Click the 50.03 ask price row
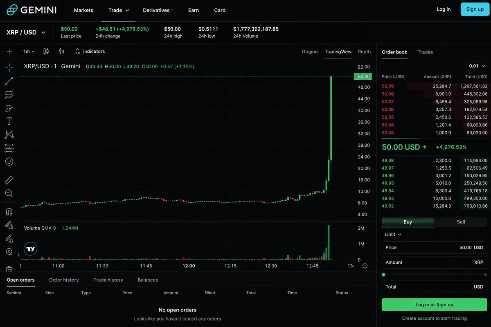This screenshot has width=491, height=327. 434,133
